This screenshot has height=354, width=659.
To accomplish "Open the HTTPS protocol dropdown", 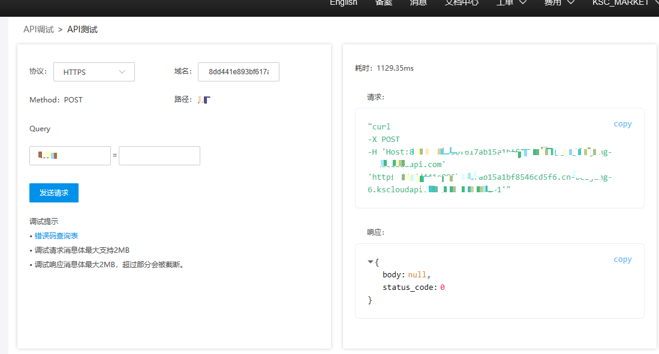I will tap(94, 72).
